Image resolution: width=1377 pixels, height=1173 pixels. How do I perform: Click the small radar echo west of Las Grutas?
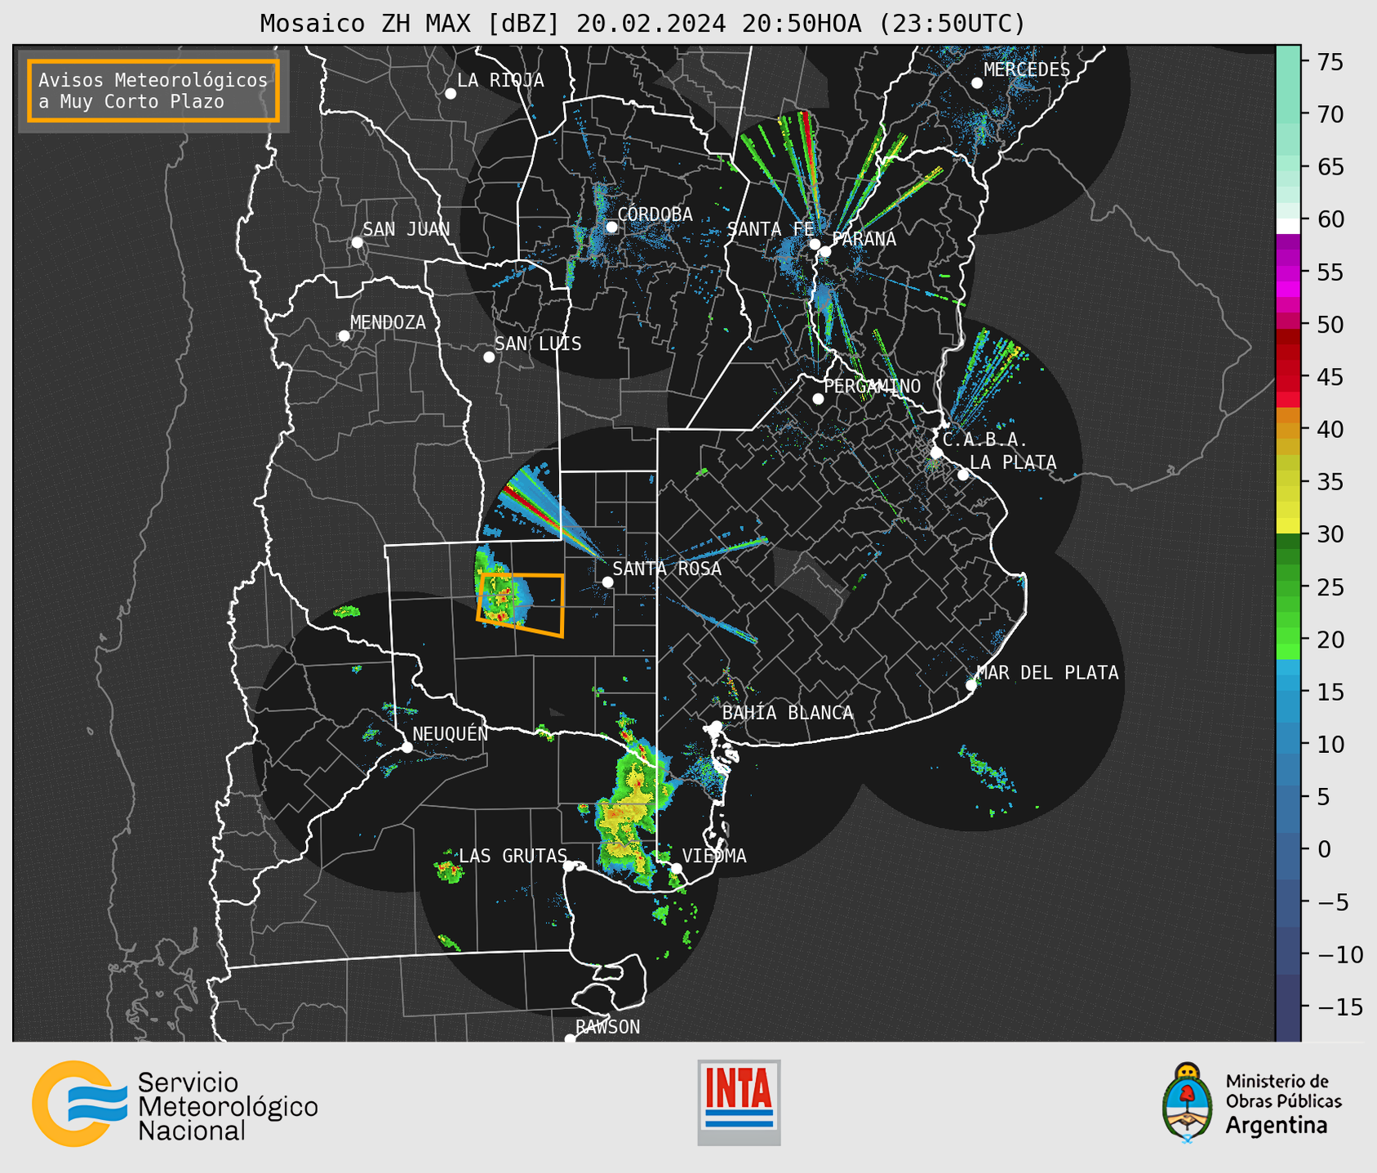(449, 871)
